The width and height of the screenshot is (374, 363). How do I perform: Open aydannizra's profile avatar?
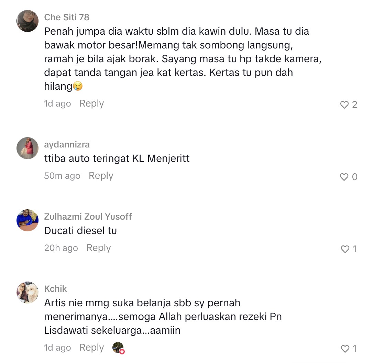[27, 148]
